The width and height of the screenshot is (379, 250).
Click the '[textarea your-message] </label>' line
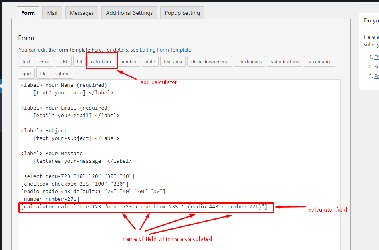click(83, 161)
